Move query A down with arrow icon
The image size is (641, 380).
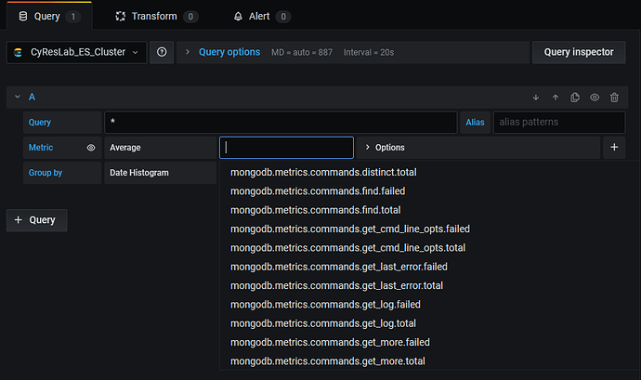pos(536,97)
